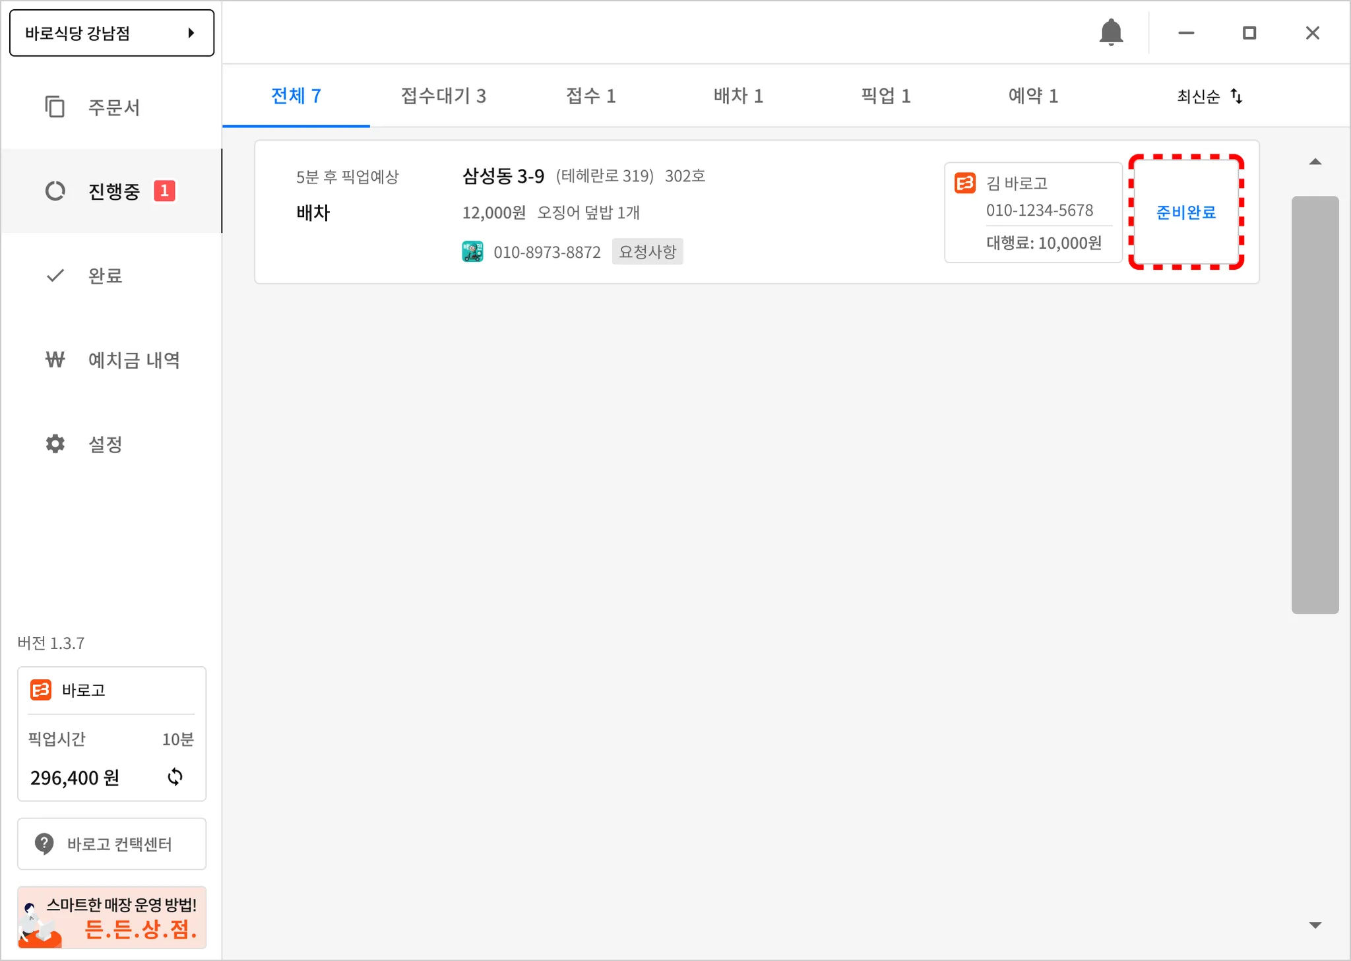The width and height of the screenshot is (1351, 961).
Task: Click the Barogo logo in rider card
Action: tap(965, 183)
